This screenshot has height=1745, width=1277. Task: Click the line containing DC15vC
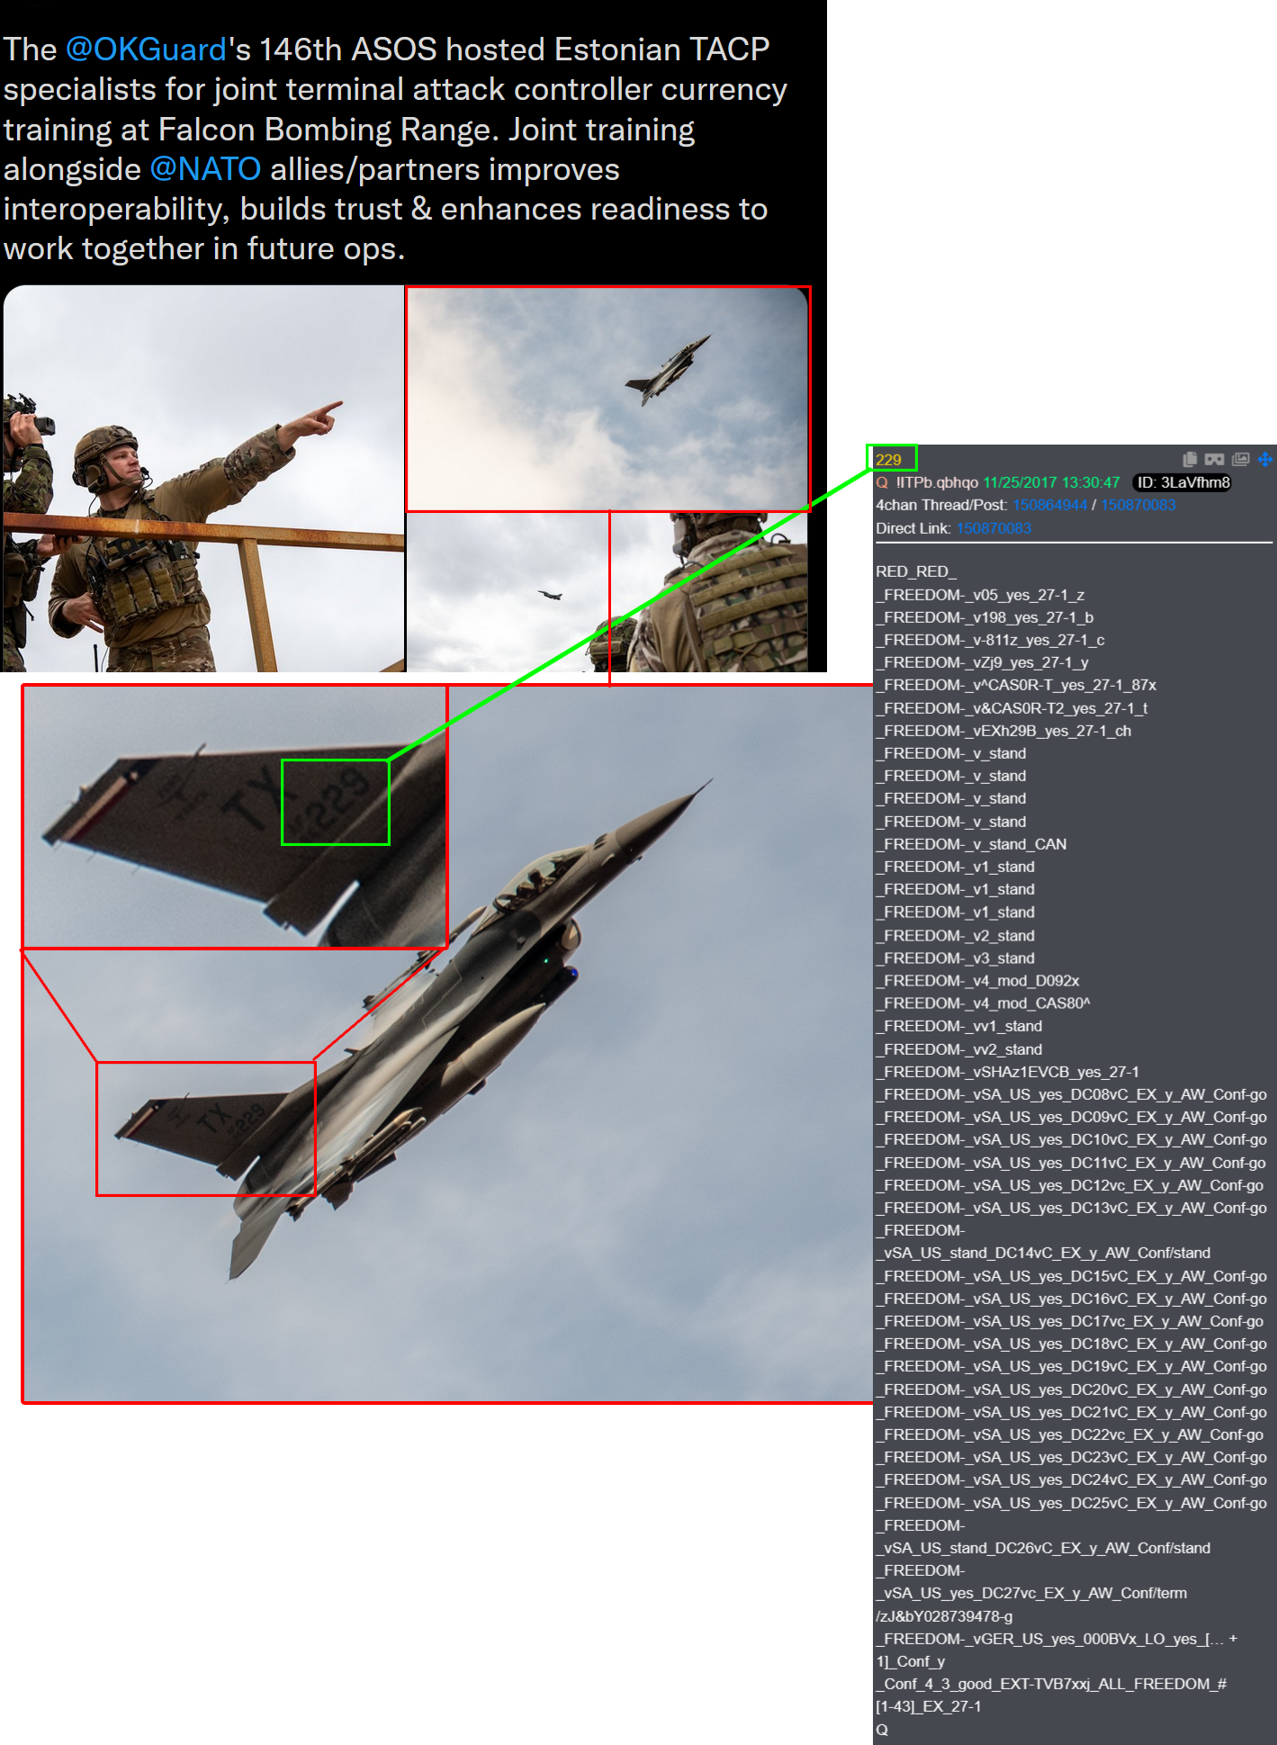[1071, 1276]
